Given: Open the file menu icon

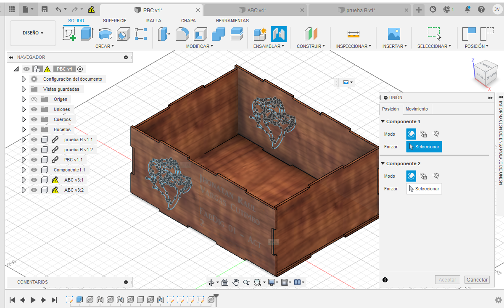Looking at the screenshot, I should [28, 10].
